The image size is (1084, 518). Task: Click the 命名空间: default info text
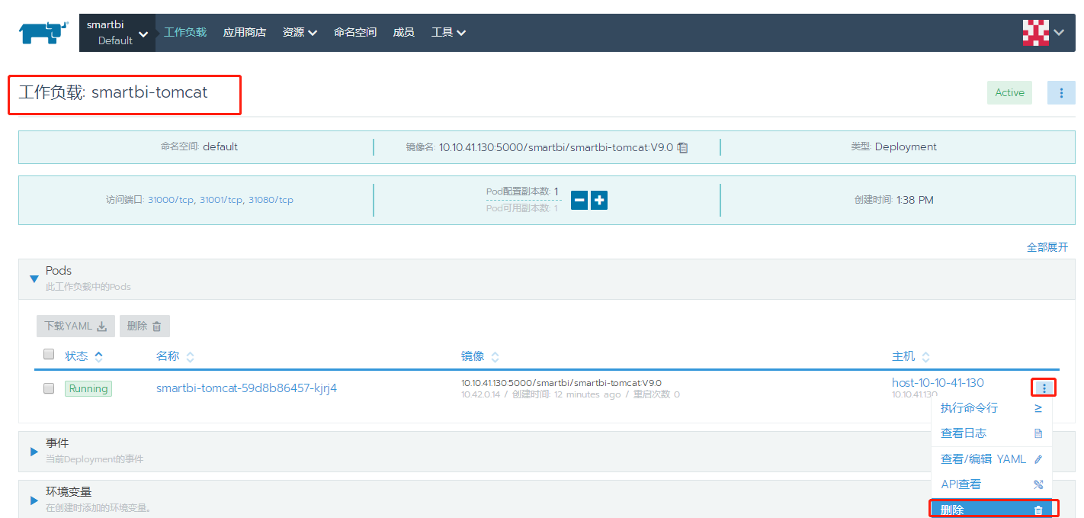click(199, 146)
